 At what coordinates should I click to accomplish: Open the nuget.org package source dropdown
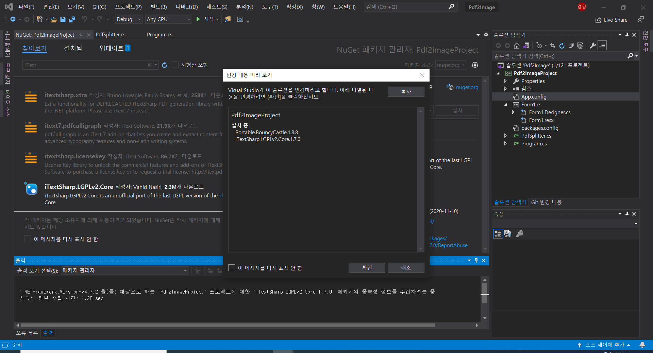point(451,65)
